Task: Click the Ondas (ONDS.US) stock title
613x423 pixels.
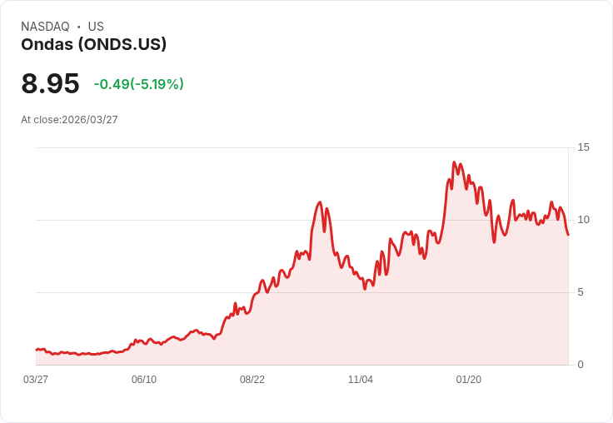Action: point(94,44)
